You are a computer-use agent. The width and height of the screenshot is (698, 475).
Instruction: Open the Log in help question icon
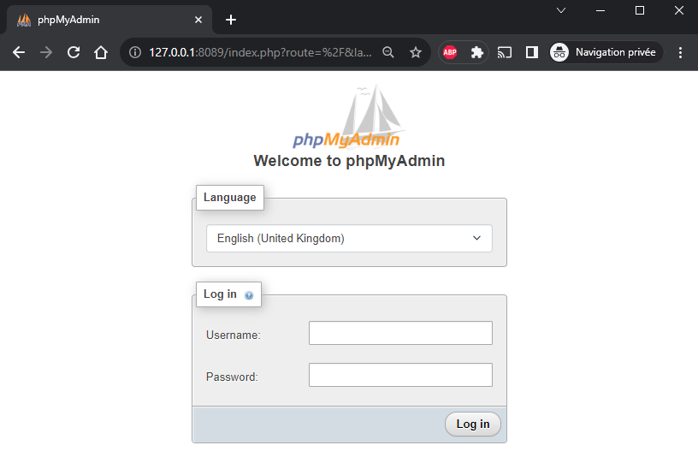pyautogui.click(x=249, y=295)
